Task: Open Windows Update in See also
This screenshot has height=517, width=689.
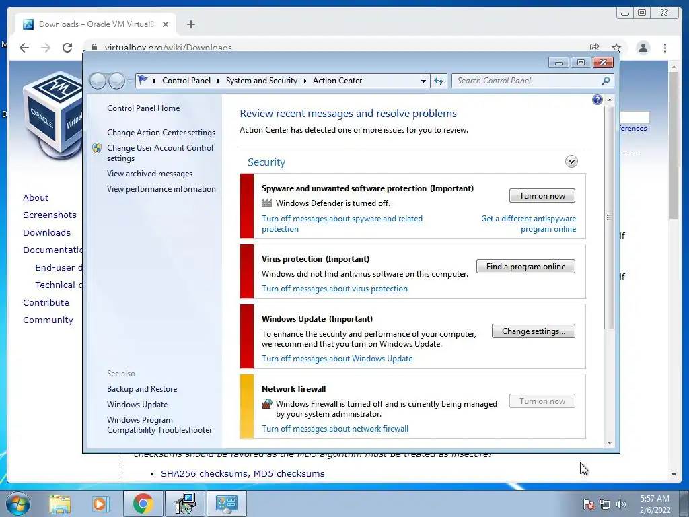Action: [137, 405]
